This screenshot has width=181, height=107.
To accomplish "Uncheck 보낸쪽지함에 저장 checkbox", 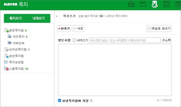I will [x=59, y=101].
